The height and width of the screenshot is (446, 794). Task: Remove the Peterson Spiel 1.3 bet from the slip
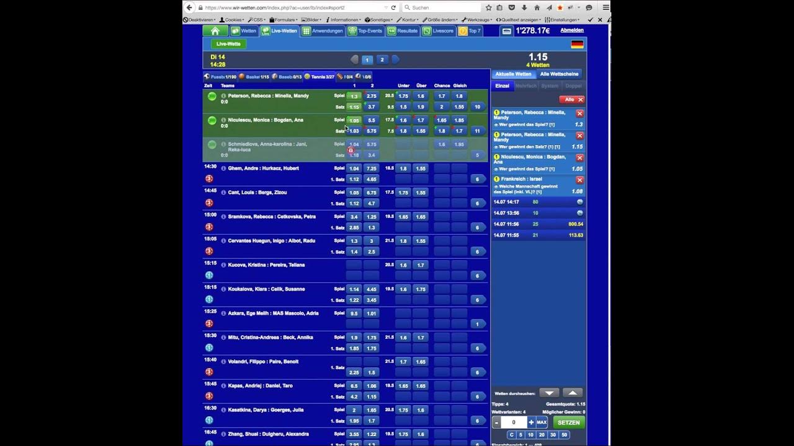(579, 113)
